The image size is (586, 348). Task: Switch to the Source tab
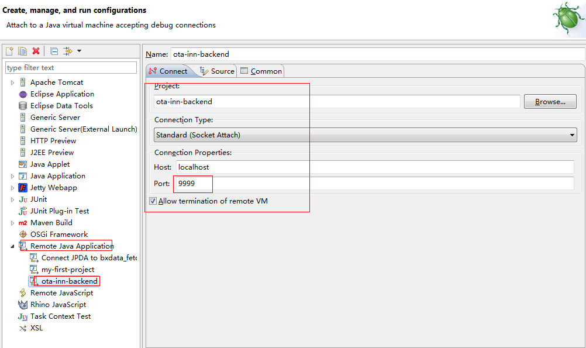pyautogui.click(x=217, y=71)
